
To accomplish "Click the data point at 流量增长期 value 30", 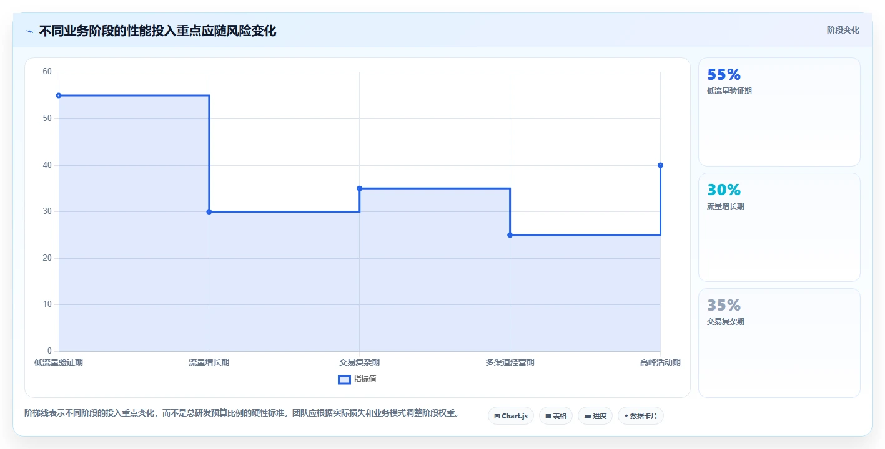I will [209, 211].
